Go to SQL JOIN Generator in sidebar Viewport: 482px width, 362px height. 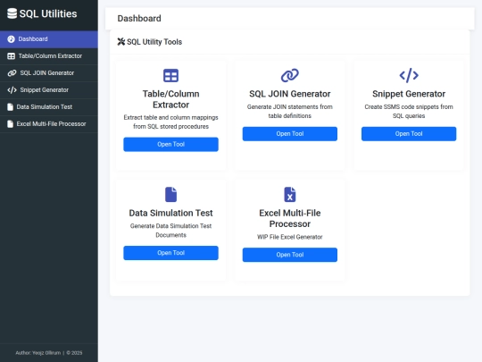tap(49, 73)
